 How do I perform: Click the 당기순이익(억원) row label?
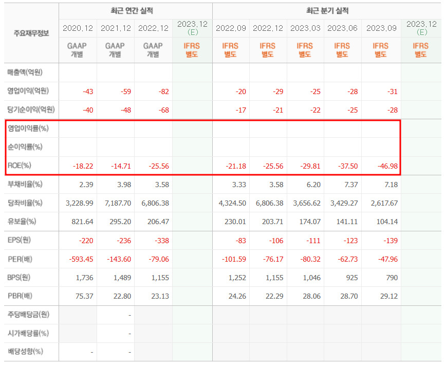coord(31,109)
